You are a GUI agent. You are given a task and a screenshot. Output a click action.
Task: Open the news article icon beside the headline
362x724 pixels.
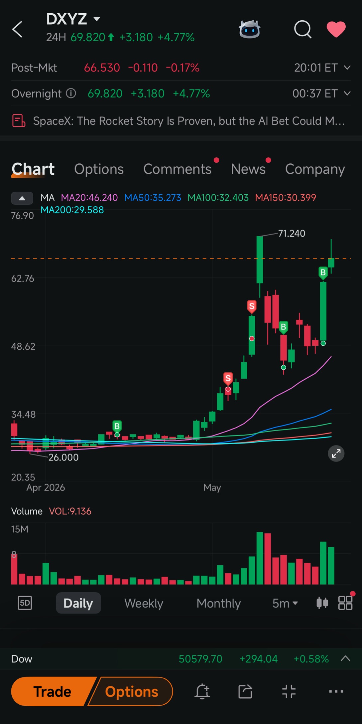19,120
